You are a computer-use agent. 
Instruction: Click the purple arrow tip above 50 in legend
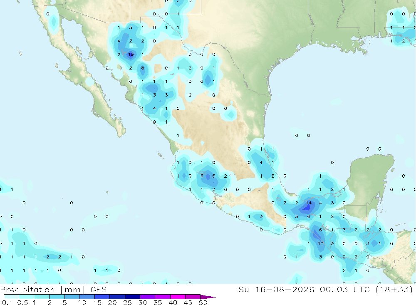(x=208, y=297)
